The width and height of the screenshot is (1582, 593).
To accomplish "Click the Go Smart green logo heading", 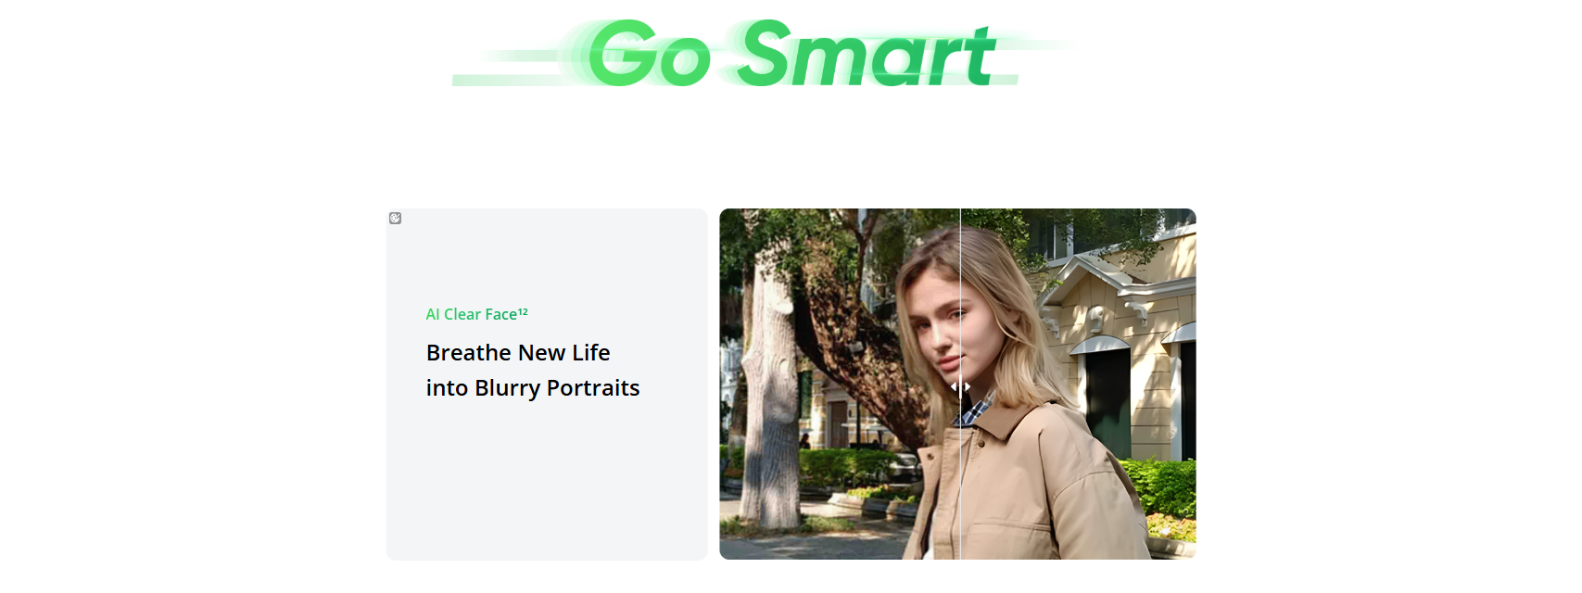I will pos(760,54).
